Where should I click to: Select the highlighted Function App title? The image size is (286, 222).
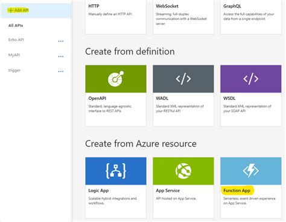pyautogui.click(x=237, y=191)
